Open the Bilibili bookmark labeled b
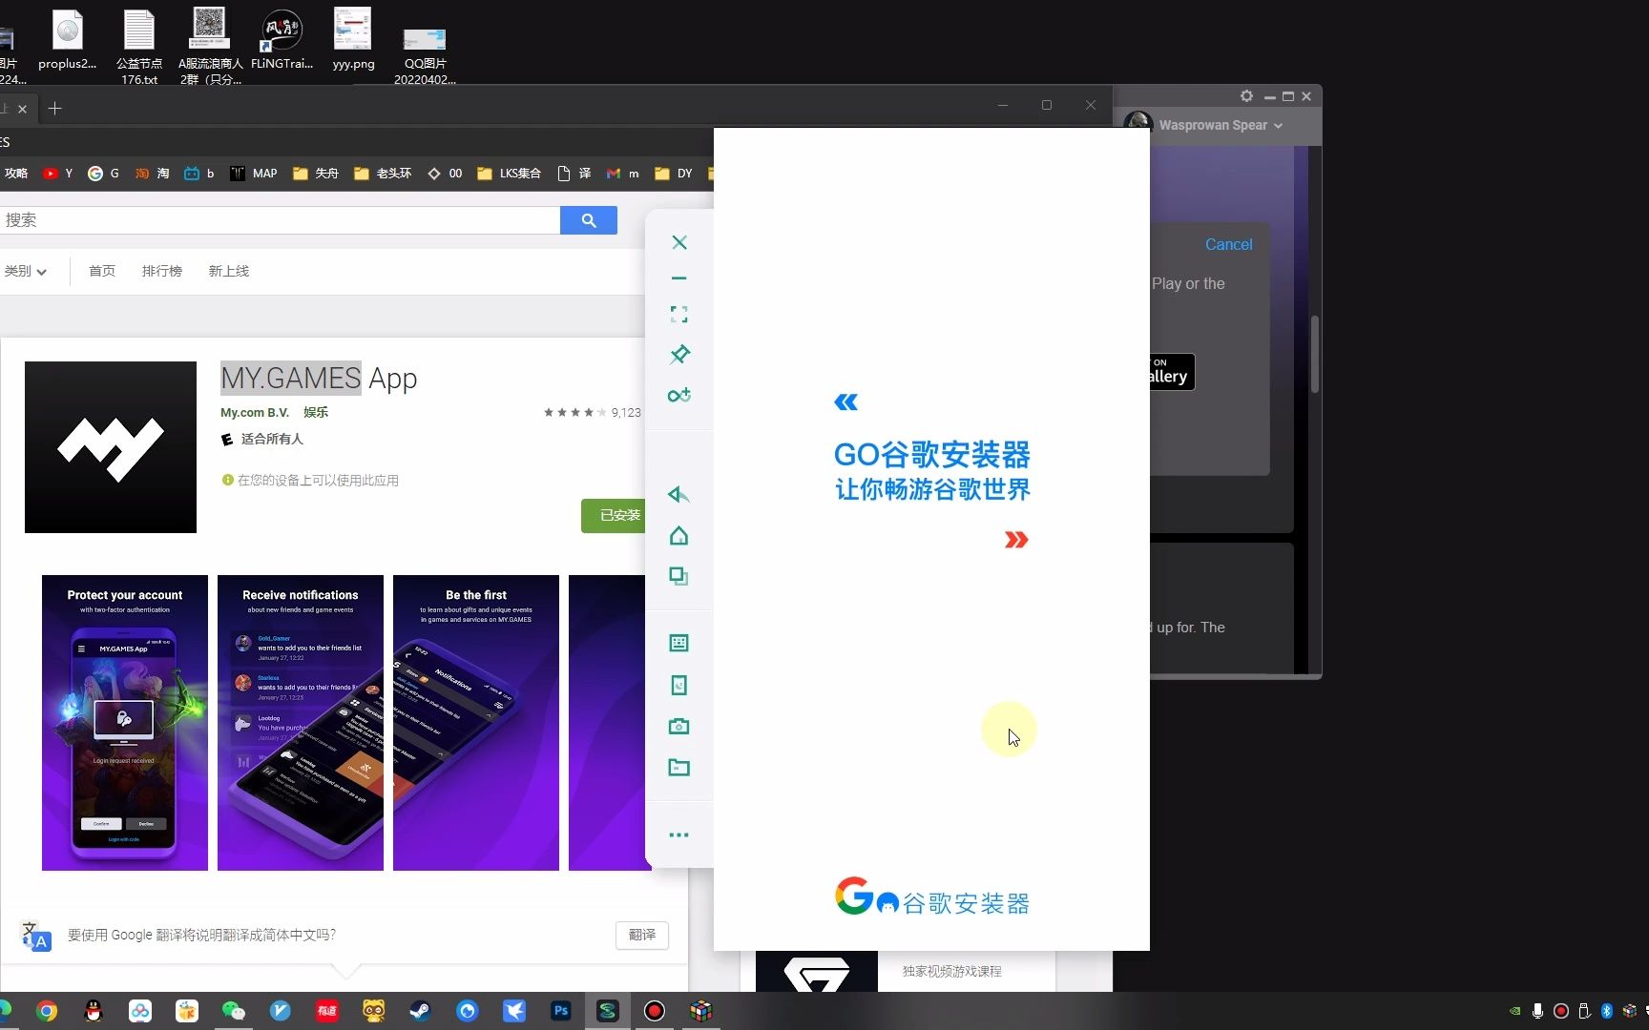1649x1030 pixels. click(x=199, y=174)
